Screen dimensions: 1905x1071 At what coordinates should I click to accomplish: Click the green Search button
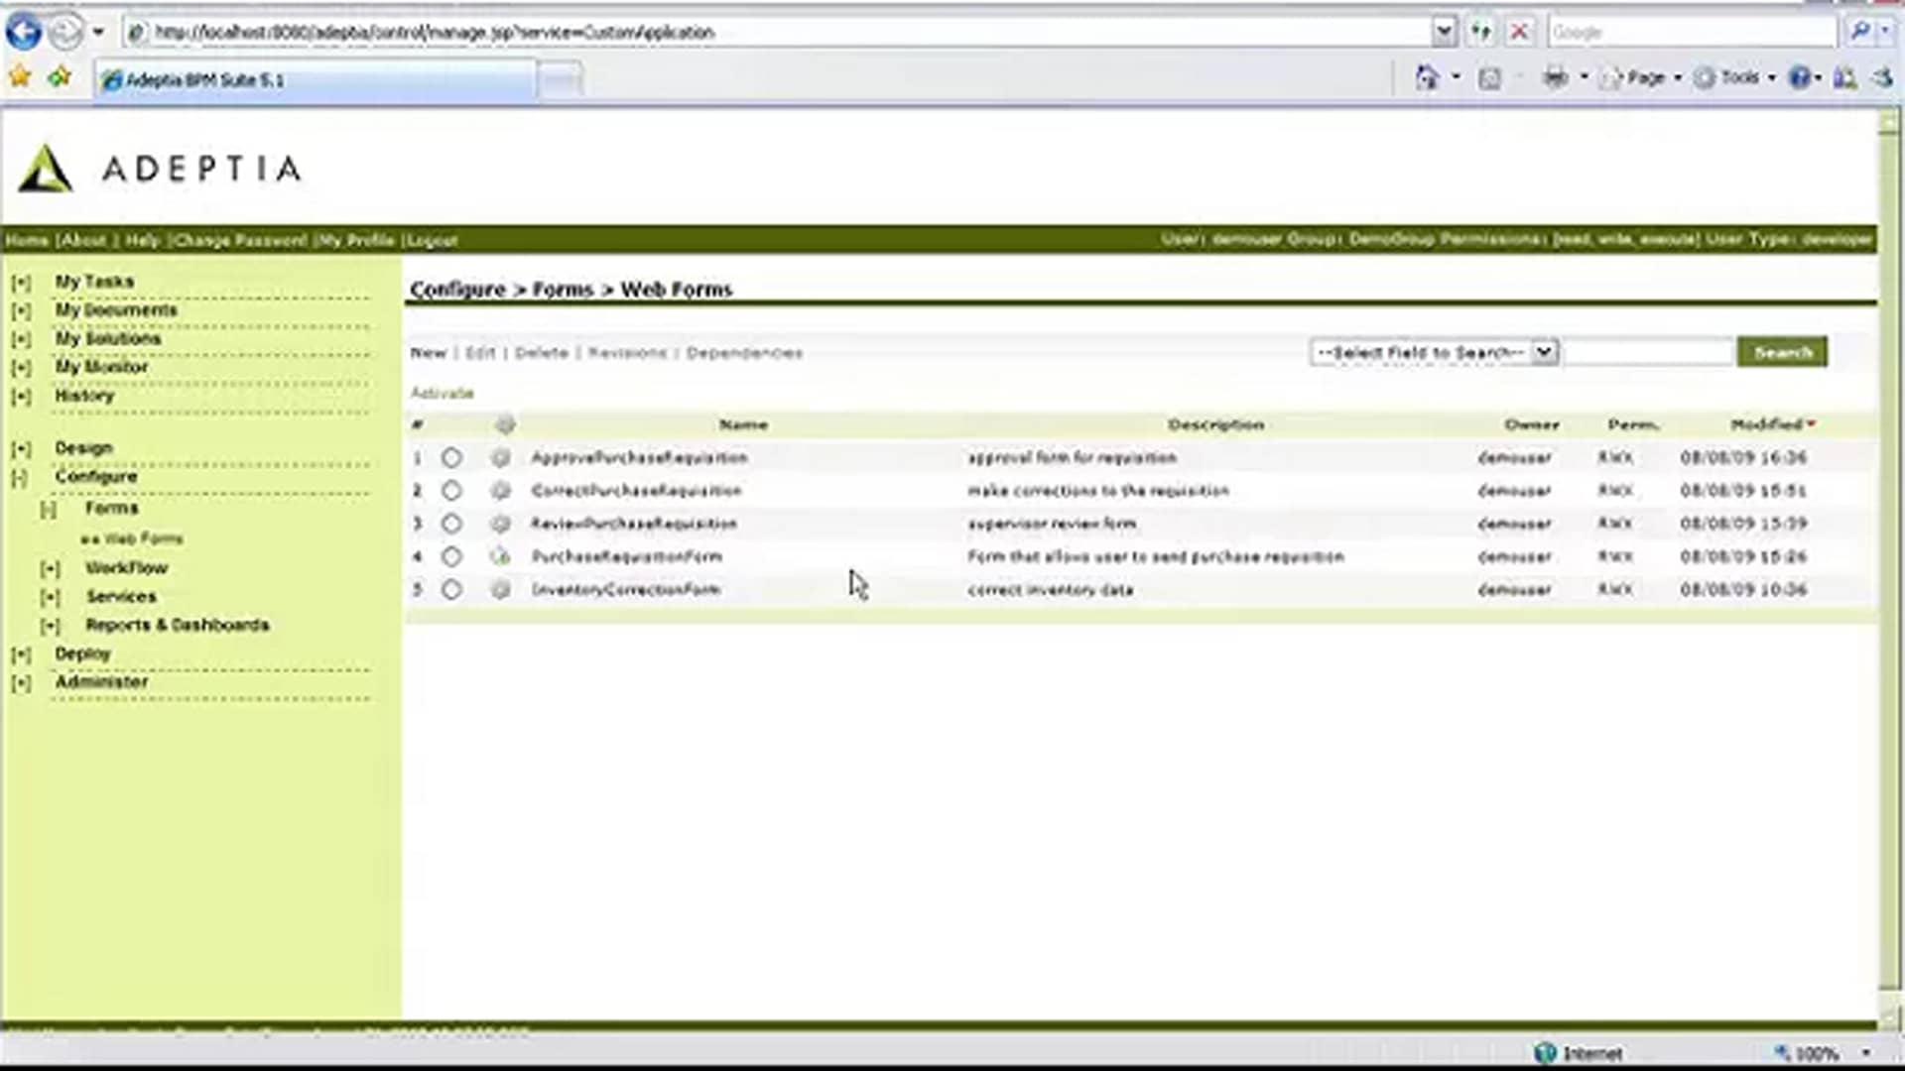1782,352
